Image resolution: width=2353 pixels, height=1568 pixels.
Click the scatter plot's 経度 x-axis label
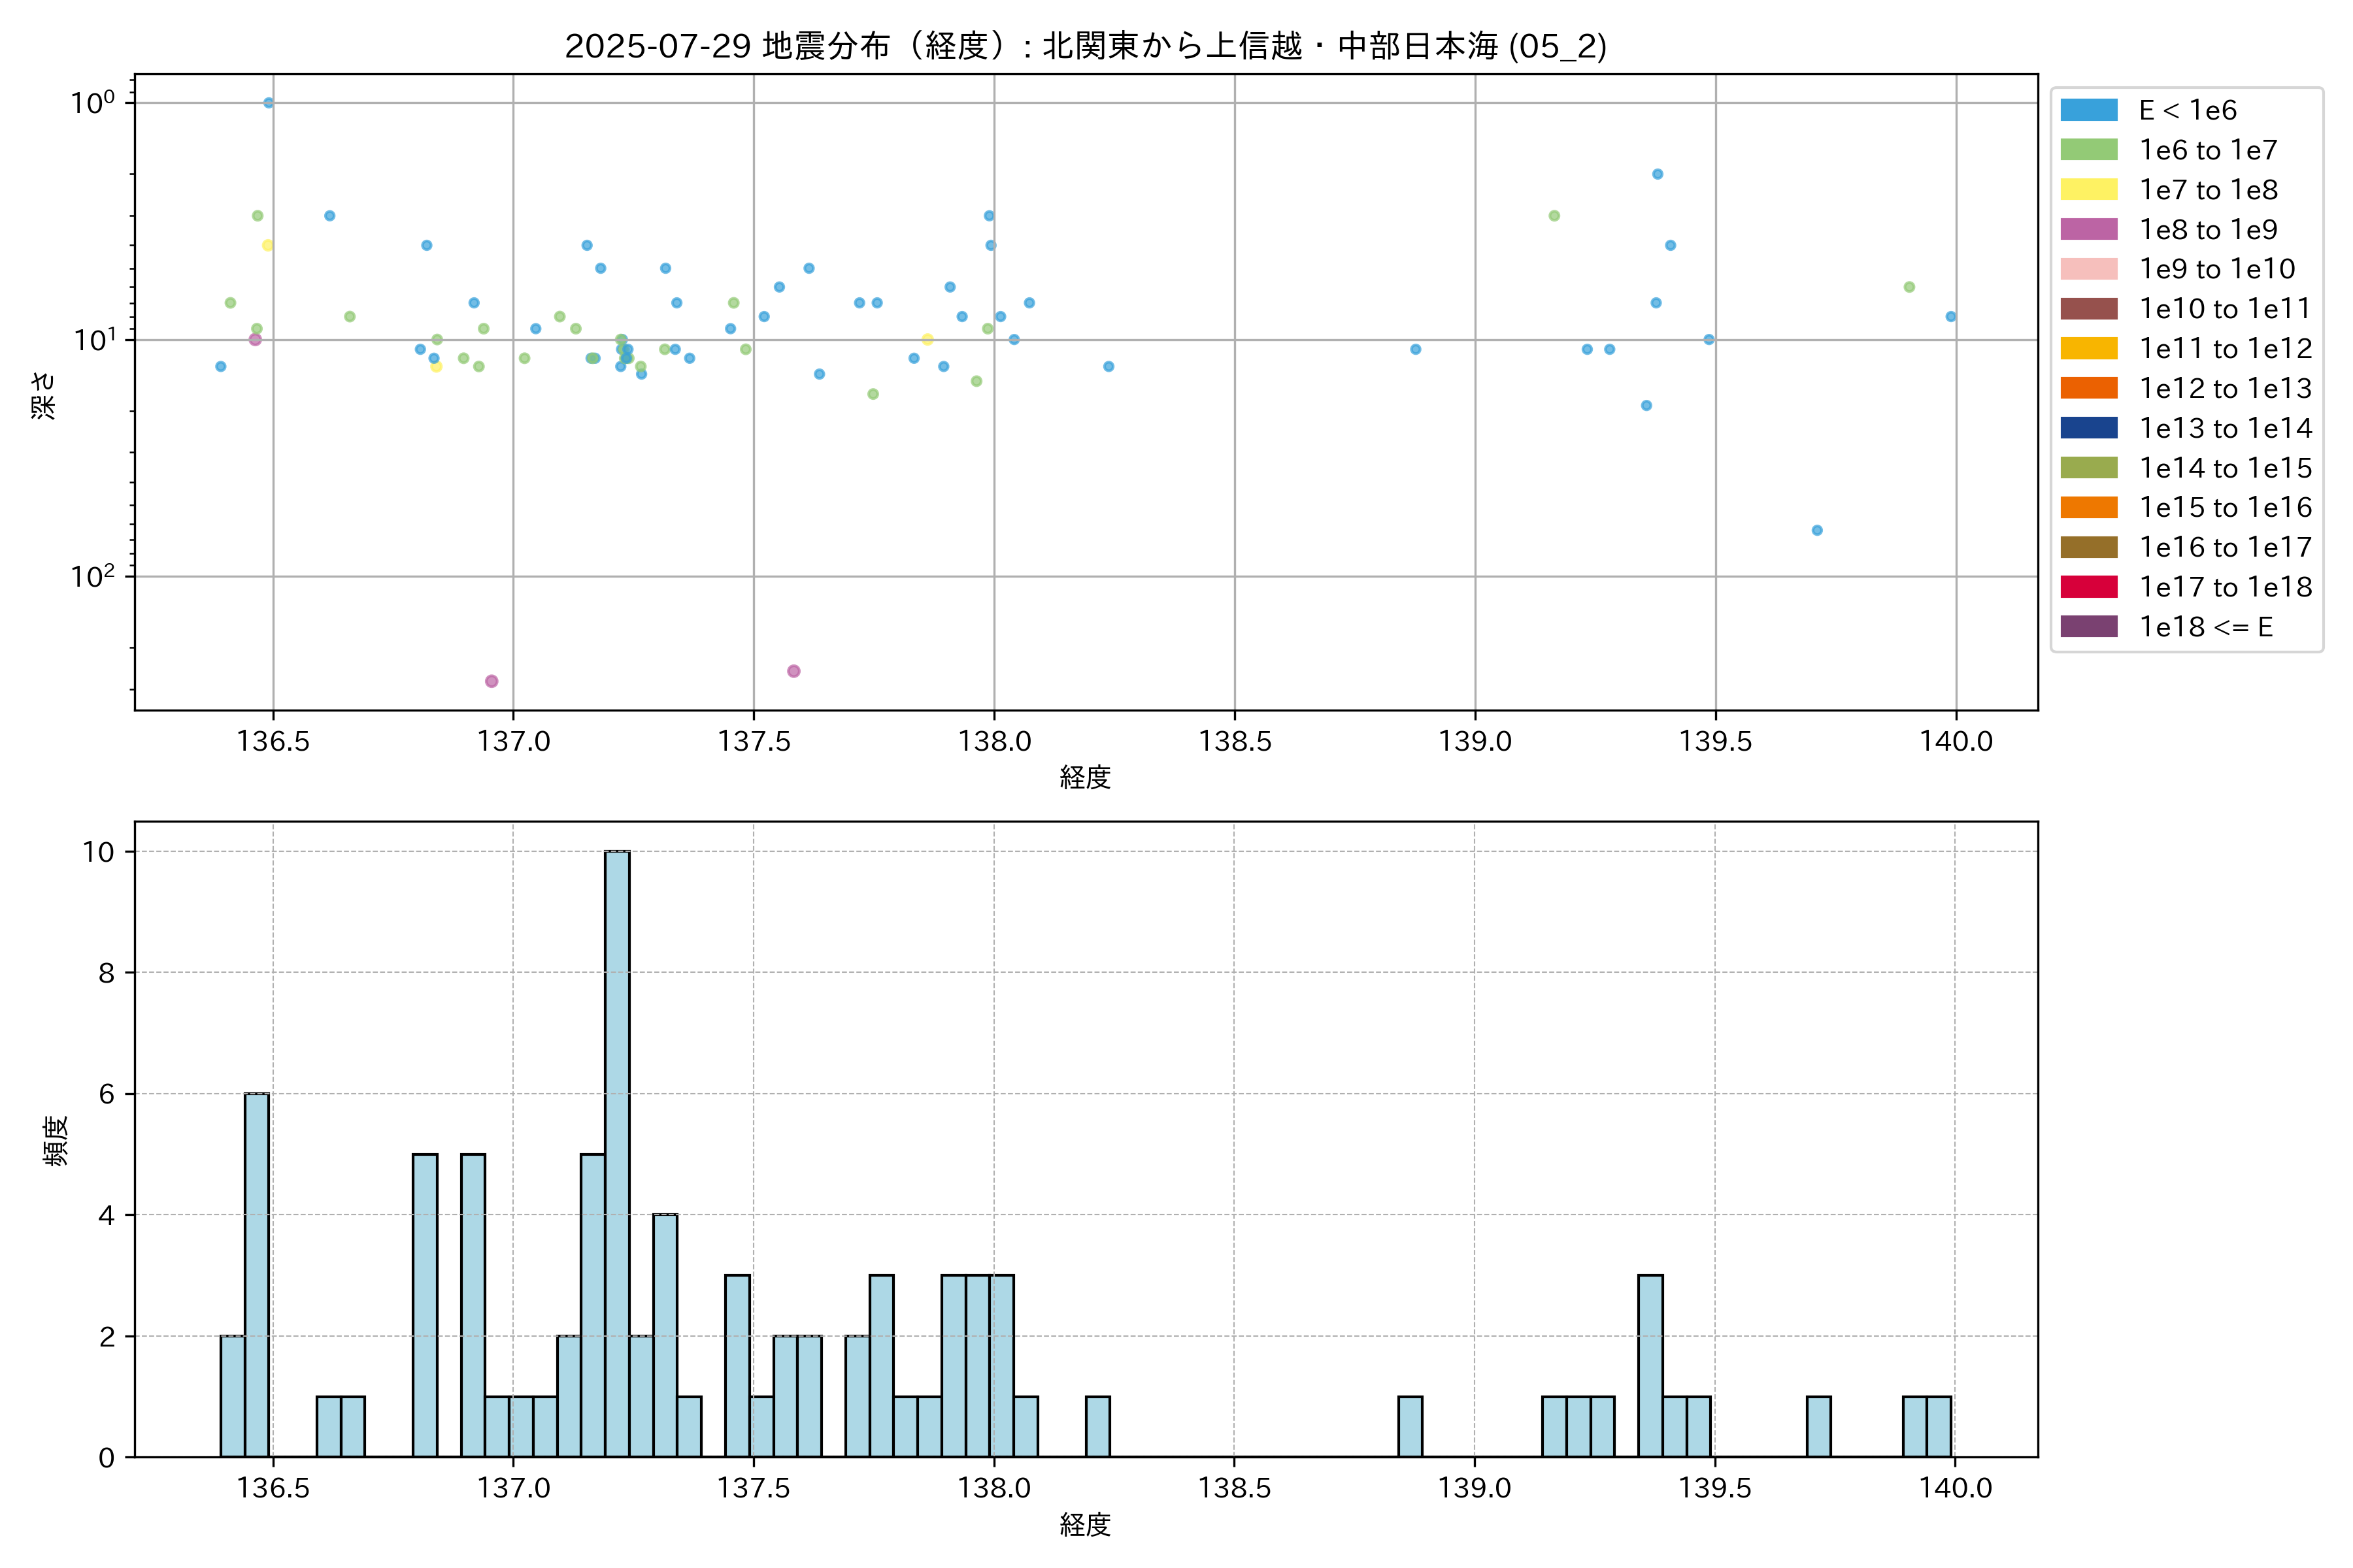point(1086,777)
